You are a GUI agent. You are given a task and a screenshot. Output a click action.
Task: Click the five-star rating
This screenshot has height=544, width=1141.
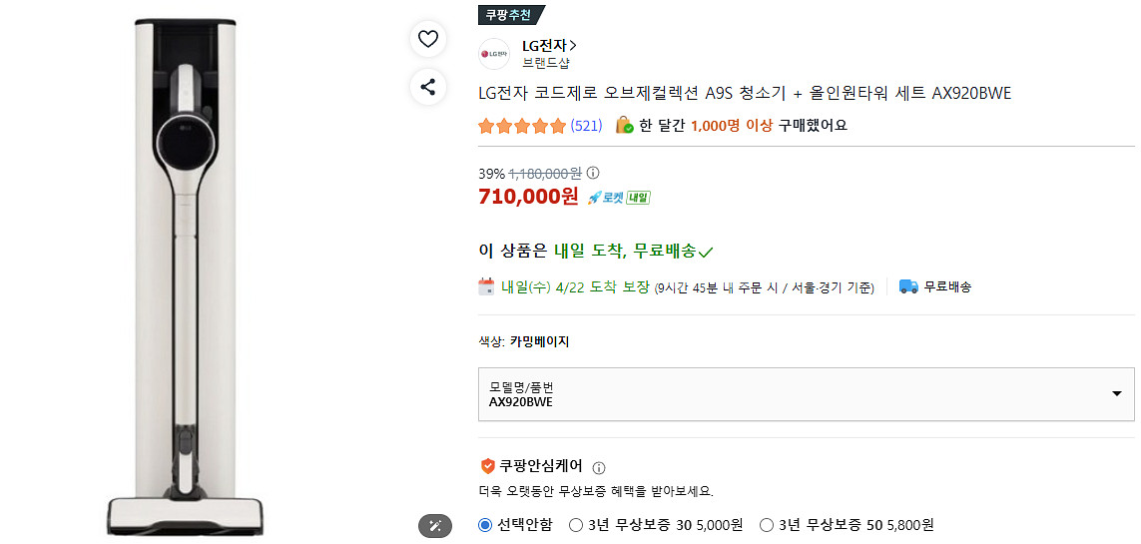pyautogui.click(x=521, y=126)
